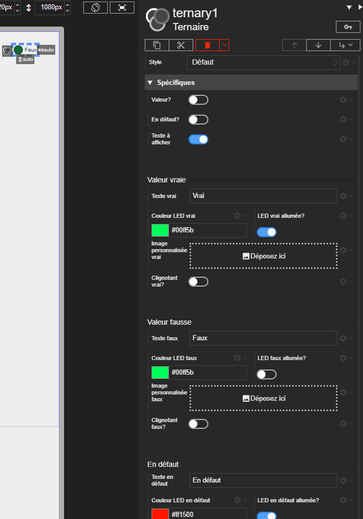Open the move-into arrow dropdown button
Screen dimensions: 363x519
[x=345, y=45]
